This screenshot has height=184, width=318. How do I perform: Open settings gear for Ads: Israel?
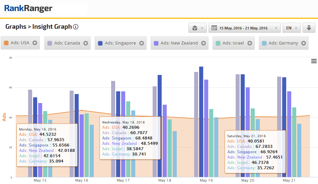(250, 43)
